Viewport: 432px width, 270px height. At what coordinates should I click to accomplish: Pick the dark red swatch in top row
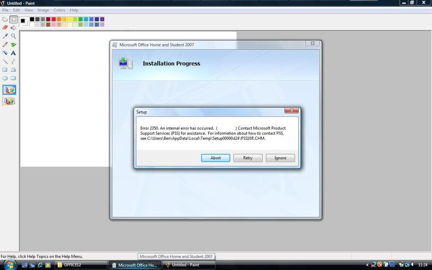point(48,19)
